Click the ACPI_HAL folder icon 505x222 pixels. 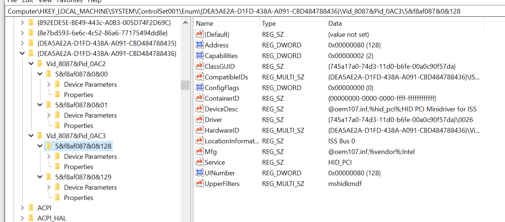[31, 218]
